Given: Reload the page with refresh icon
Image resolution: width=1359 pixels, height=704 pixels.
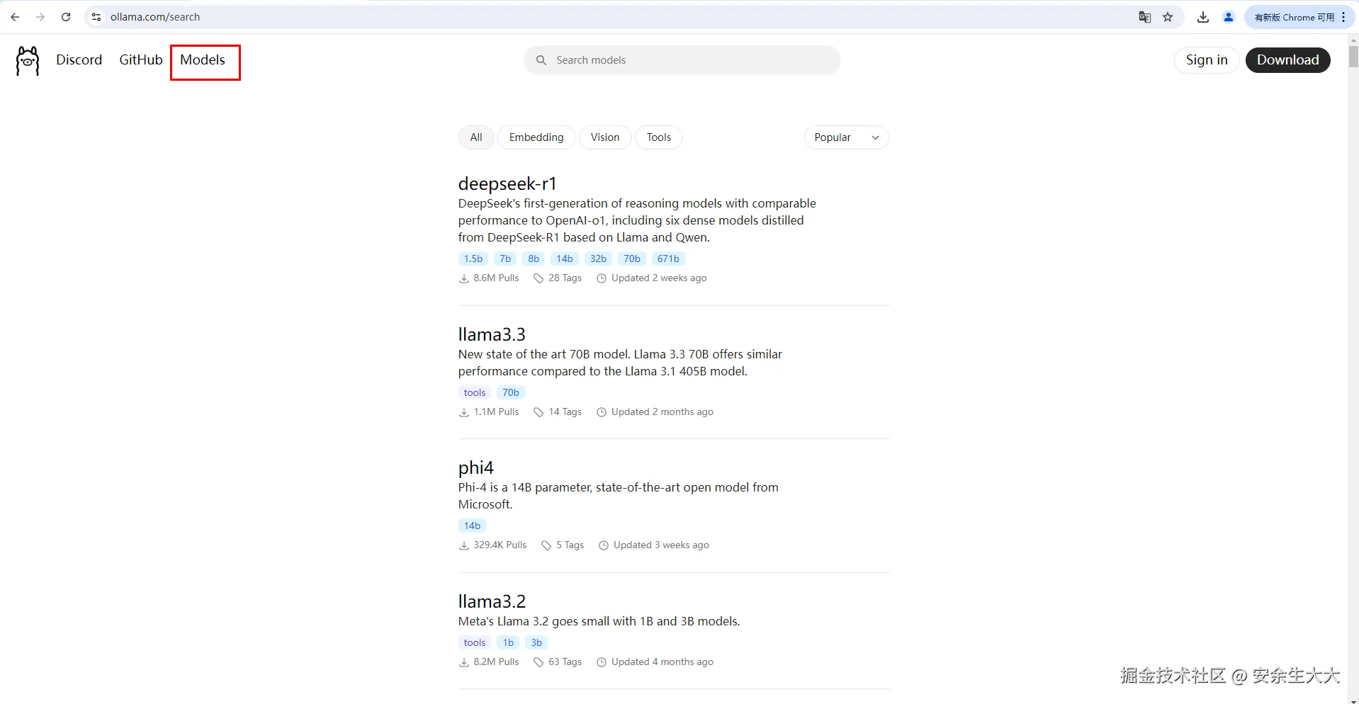Looking at the screenshot, I should click(66, 17).
